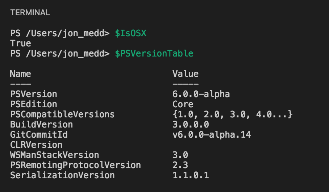Viewport: 329px width, 192px height.
Task: Click the SerializationVersion 1.1.0.1 value
Action: point(191,175)
